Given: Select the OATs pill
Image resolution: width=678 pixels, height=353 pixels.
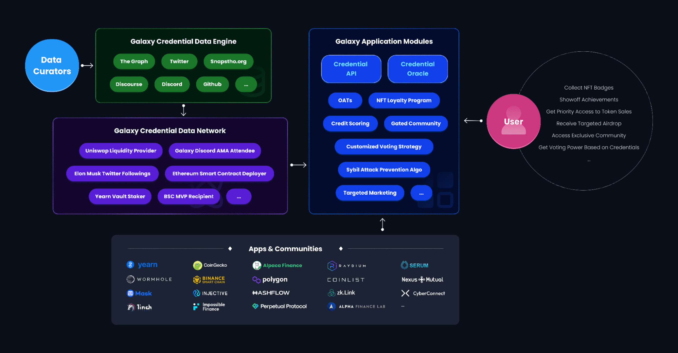Looking at the screenshot, I should [345, 100].
